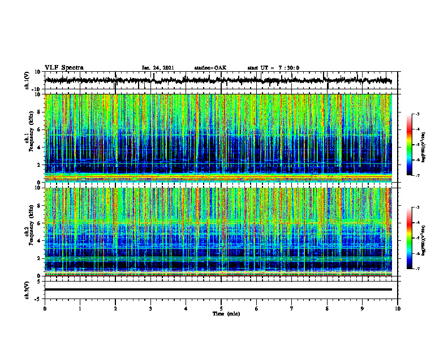Click the "ch.3(V)" axis label

(x=27, y=291)
